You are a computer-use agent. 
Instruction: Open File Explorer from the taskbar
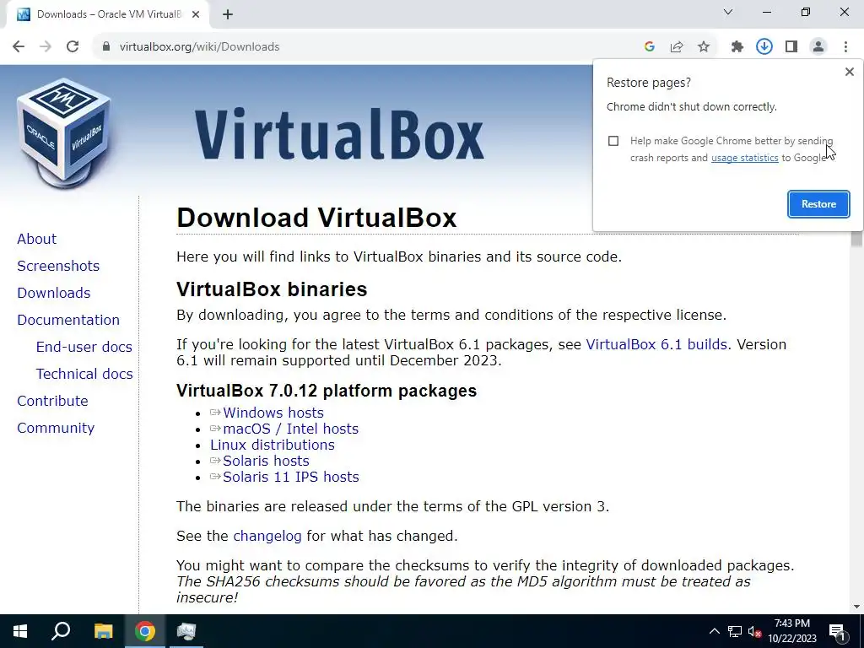point(103,631)
